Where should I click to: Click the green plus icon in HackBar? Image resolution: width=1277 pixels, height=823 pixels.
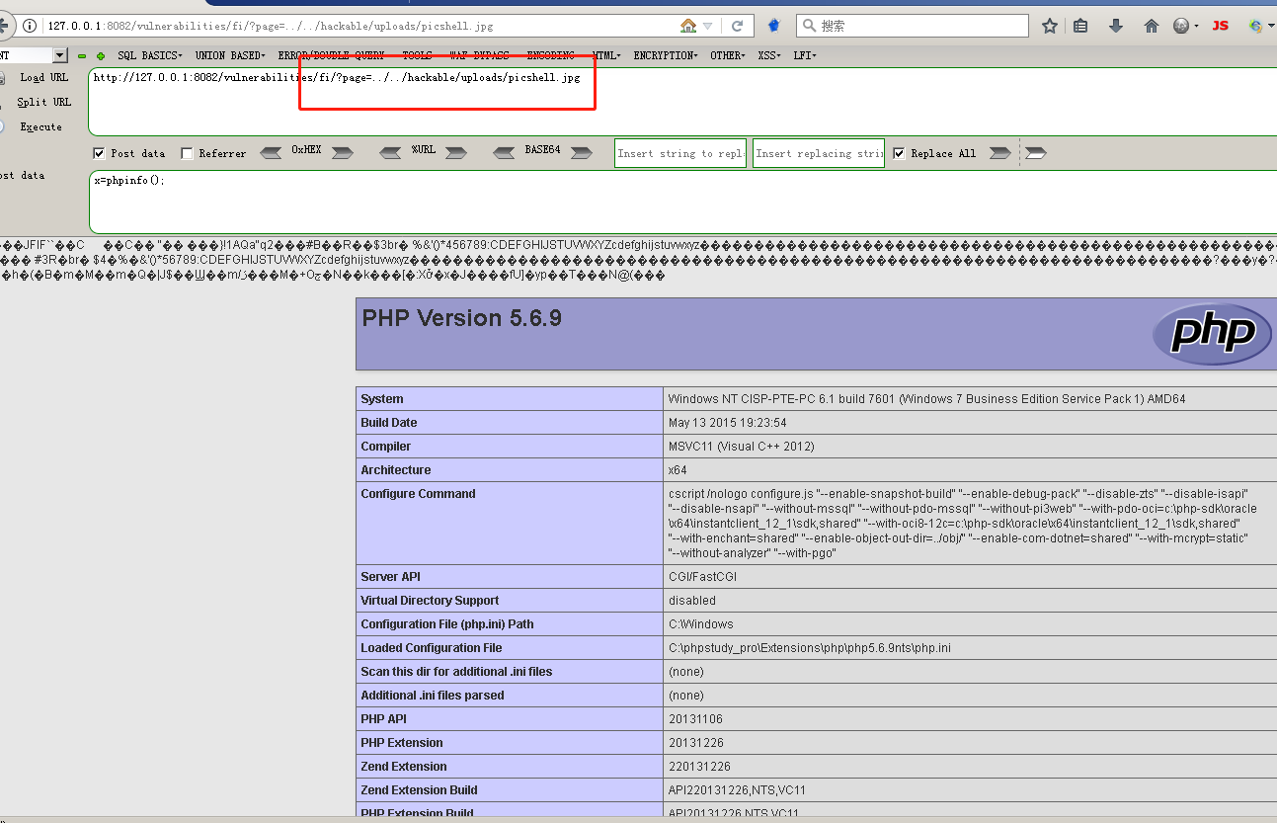point(101,56)
